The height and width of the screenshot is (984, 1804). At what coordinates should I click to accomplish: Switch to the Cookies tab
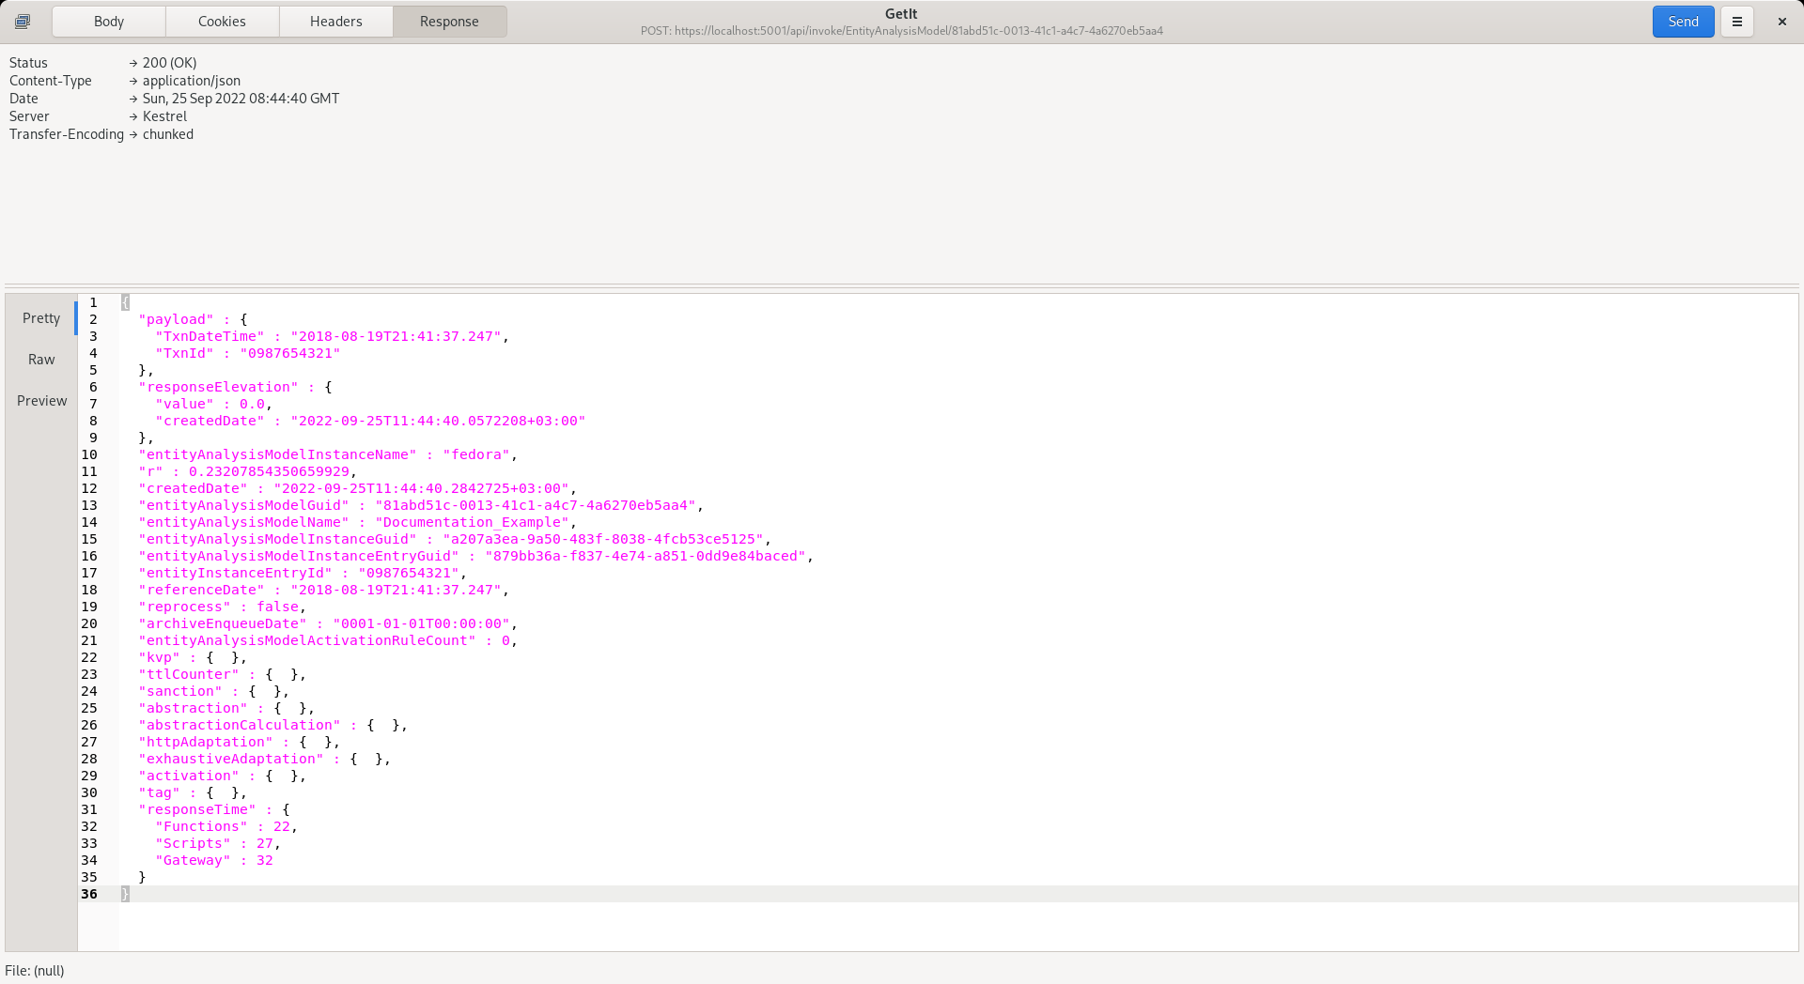coord(222,22)
